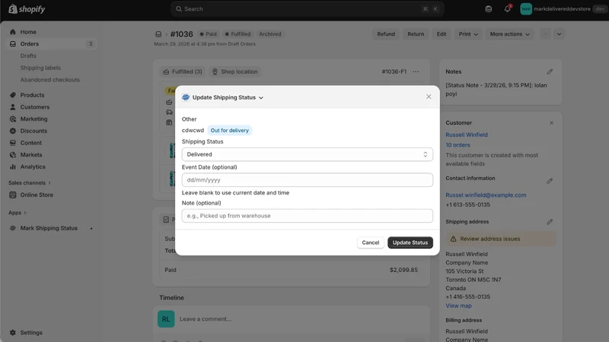Open Shipping labels
This screenshot has height=342, width=609.
coord(40,68)
